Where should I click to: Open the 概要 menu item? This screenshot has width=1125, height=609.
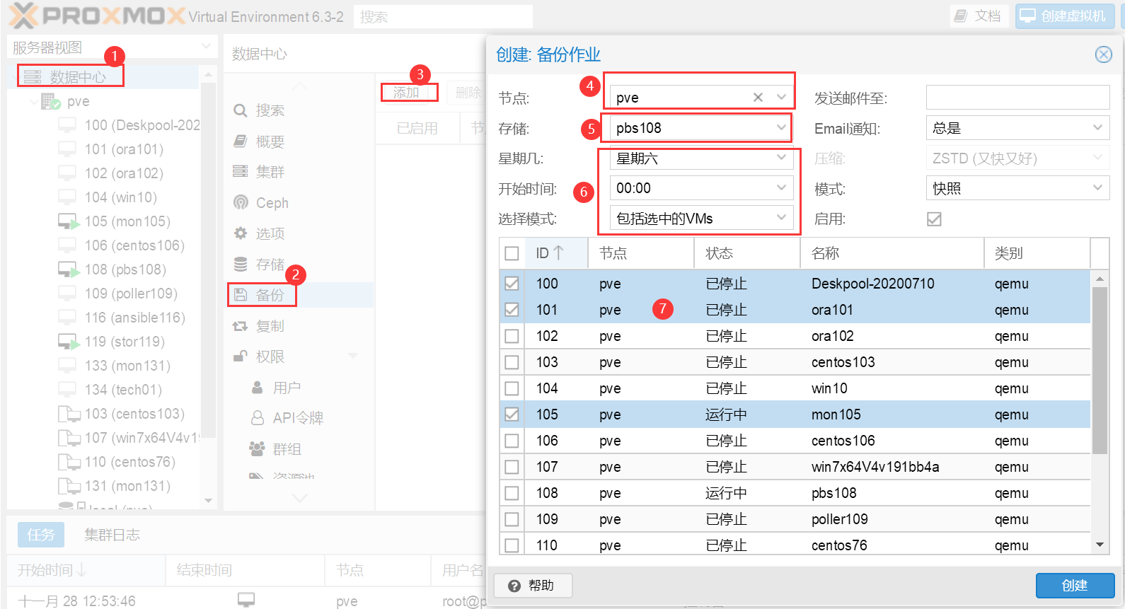coord(299,141)
